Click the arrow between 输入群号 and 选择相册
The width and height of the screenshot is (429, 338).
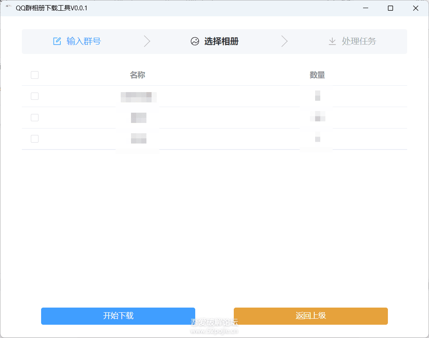(x=147, y=41)
